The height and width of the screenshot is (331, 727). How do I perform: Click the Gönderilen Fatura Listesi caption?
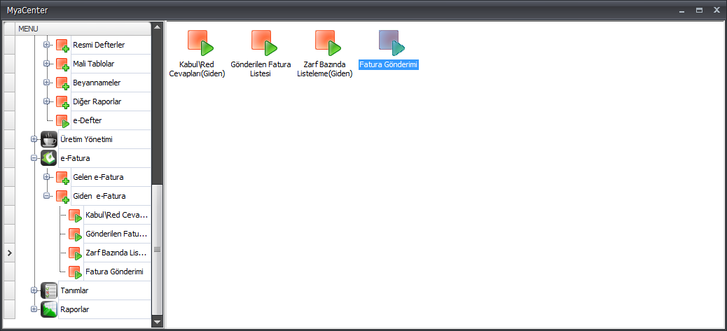(261, 69)
